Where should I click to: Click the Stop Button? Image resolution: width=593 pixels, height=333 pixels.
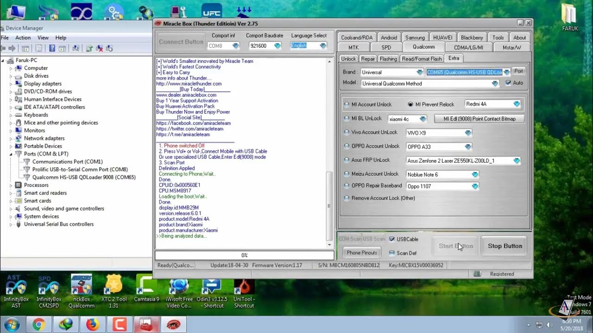pos(505,246)
